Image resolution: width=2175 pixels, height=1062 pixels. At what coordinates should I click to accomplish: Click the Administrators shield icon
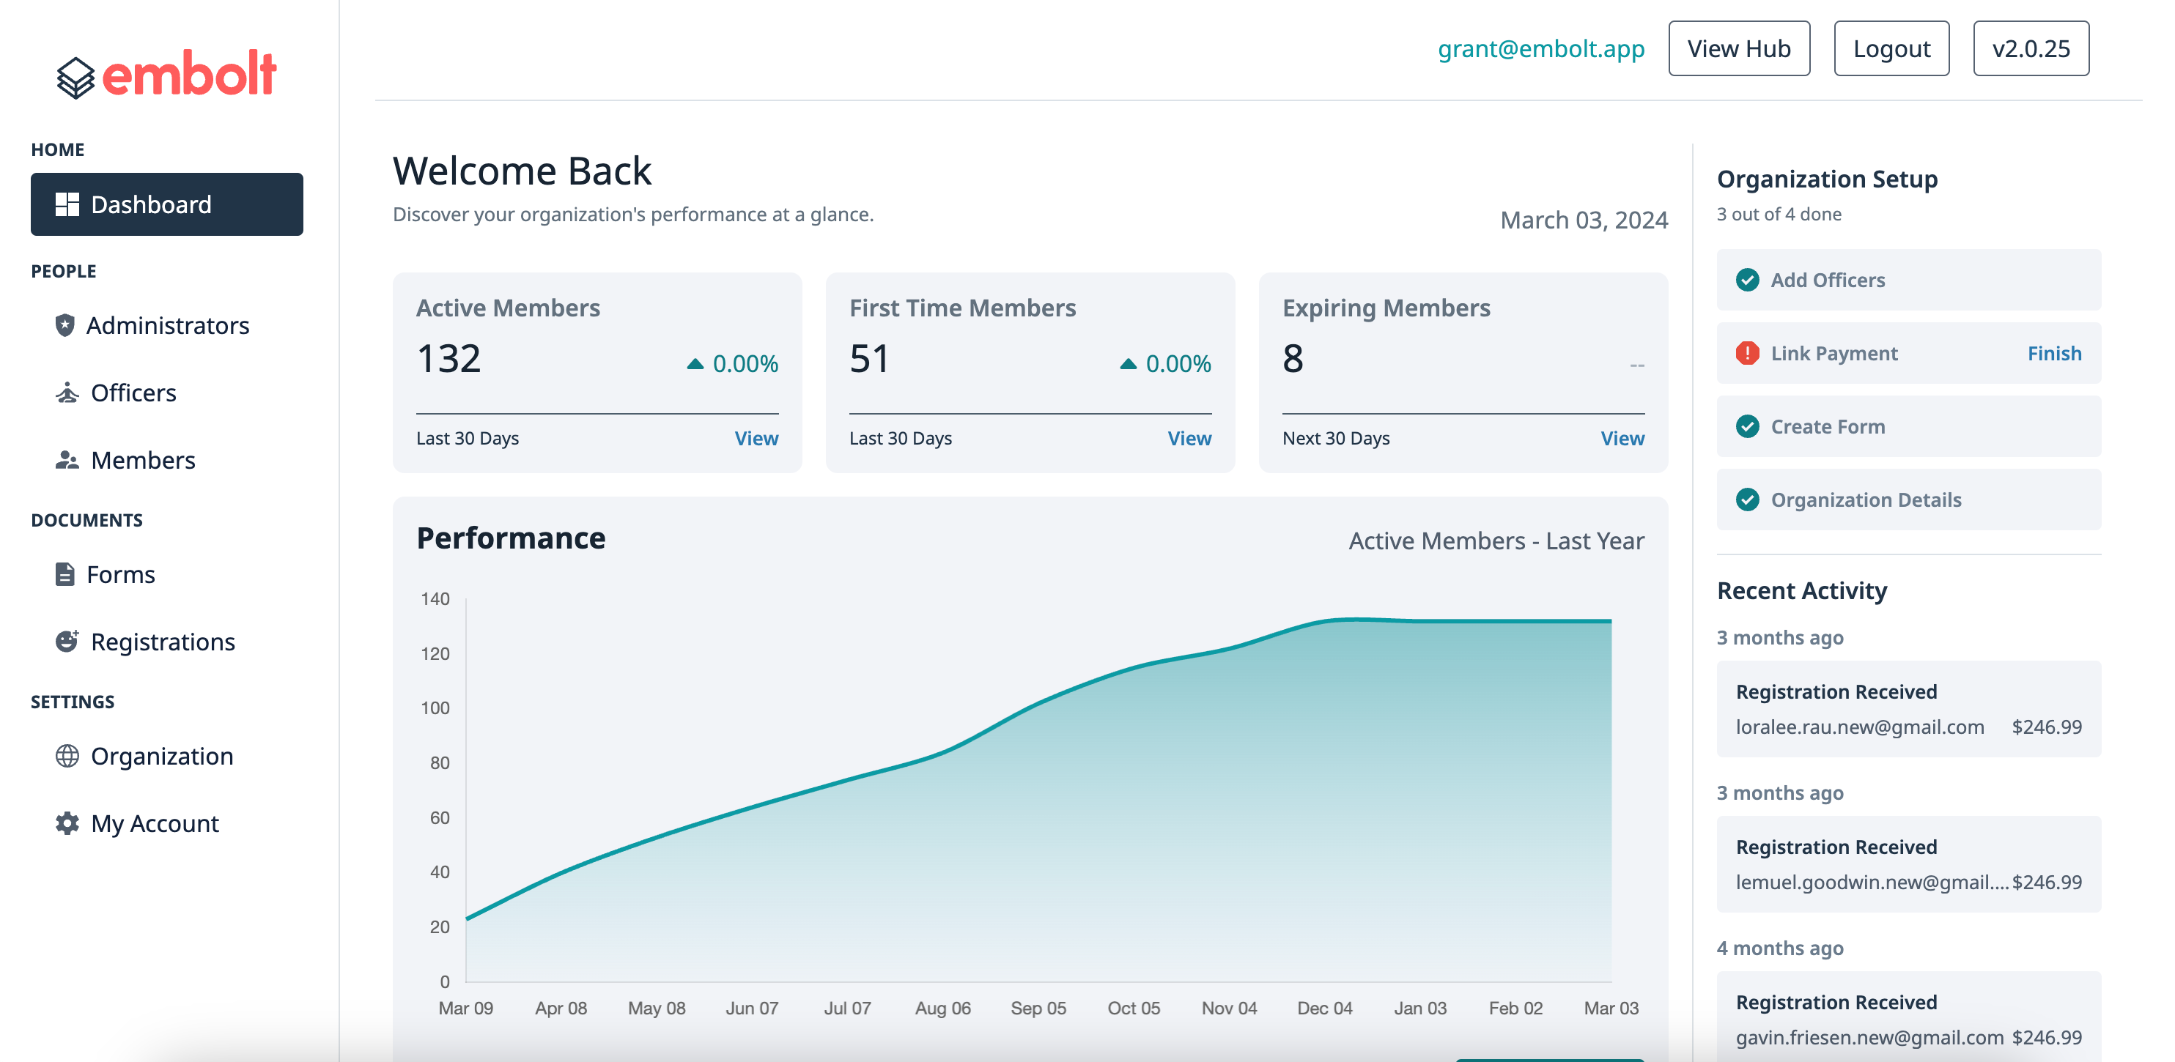[x=65, y=325]
